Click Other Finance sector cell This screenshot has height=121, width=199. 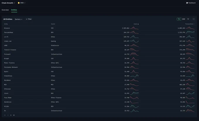tap(56, 98)
